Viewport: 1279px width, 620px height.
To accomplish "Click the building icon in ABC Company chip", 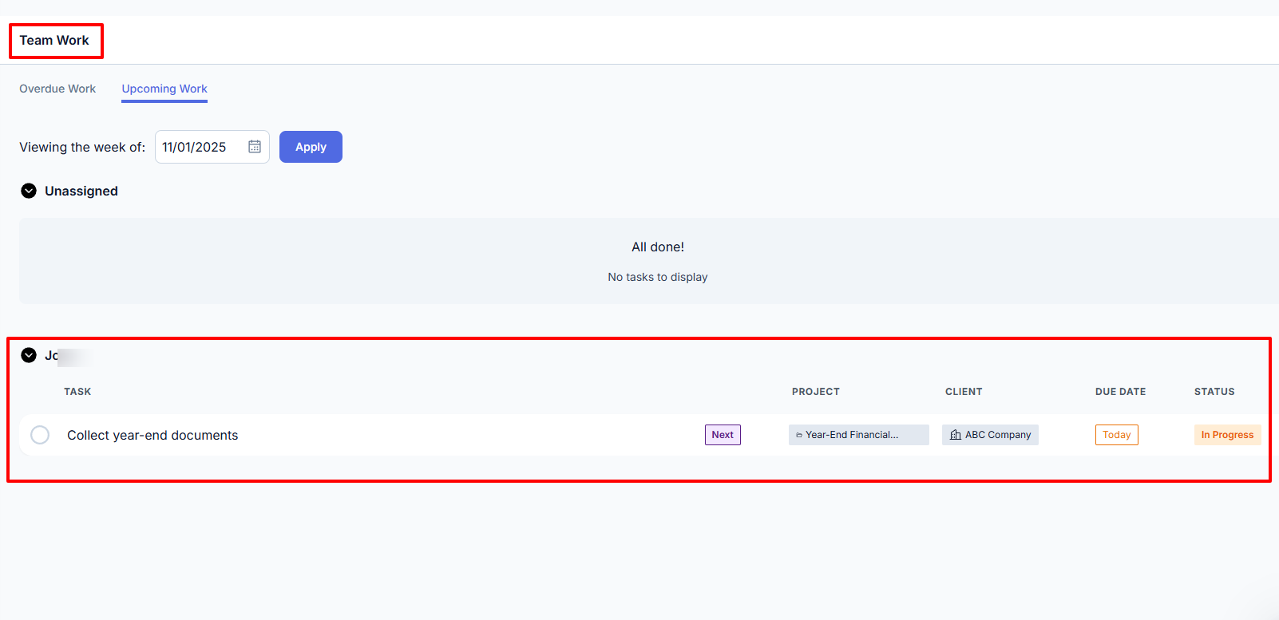I will (956, 435).
